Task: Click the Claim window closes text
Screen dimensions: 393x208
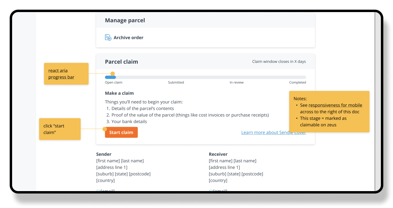Action: coord(279,62)
